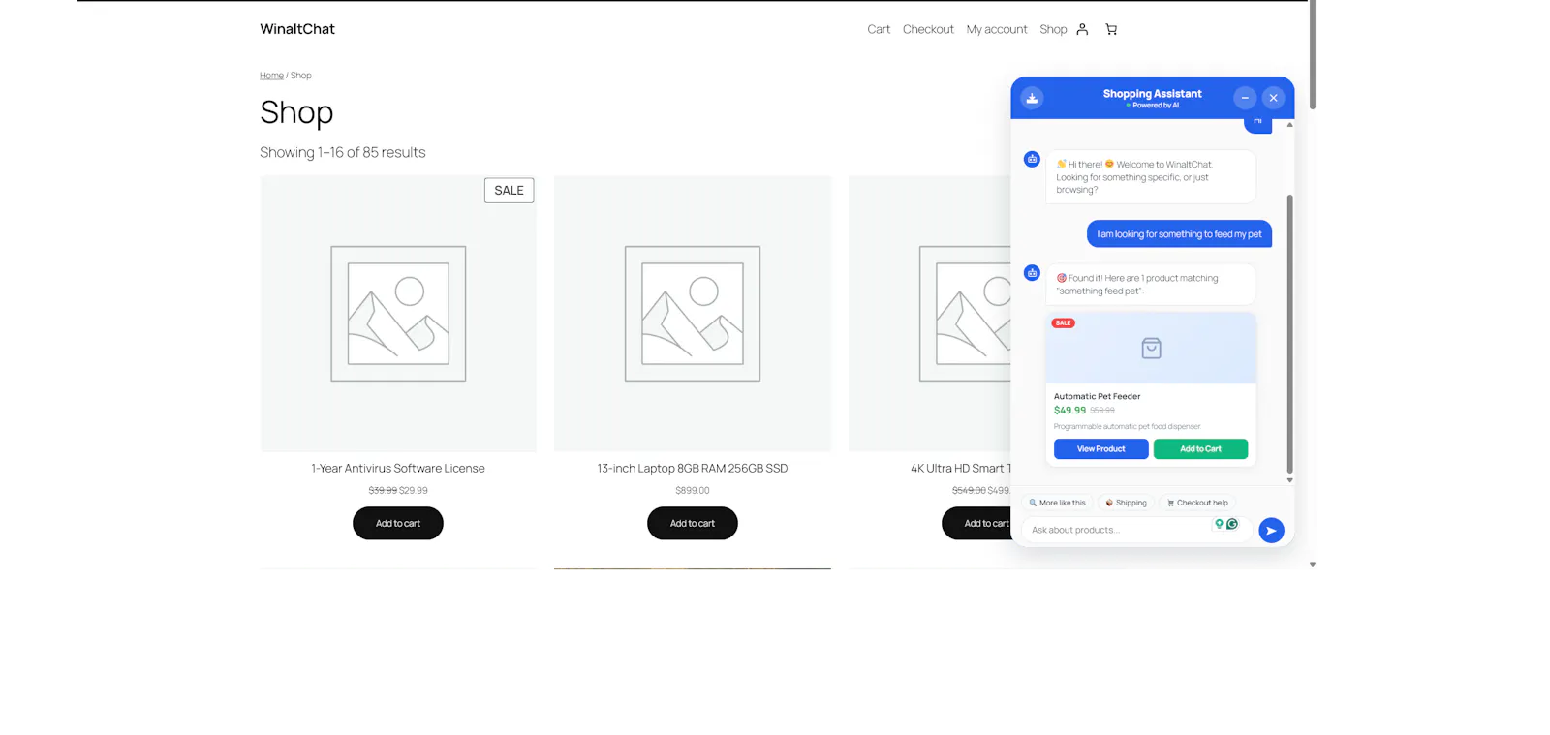Open the shopping cart icon in header
Viewport: 1550px width, 735px height.
[x=1111, y=29]
